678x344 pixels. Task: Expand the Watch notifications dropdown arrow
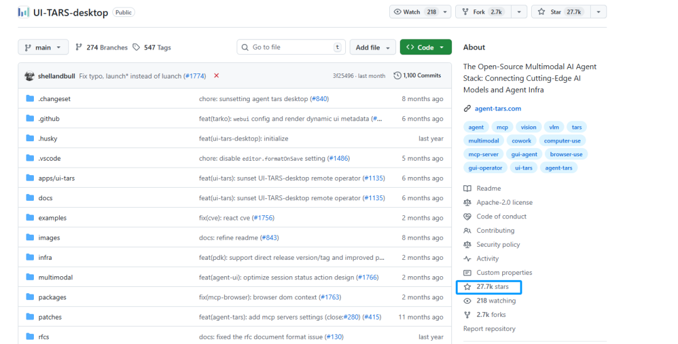click(x=445, y=12)
